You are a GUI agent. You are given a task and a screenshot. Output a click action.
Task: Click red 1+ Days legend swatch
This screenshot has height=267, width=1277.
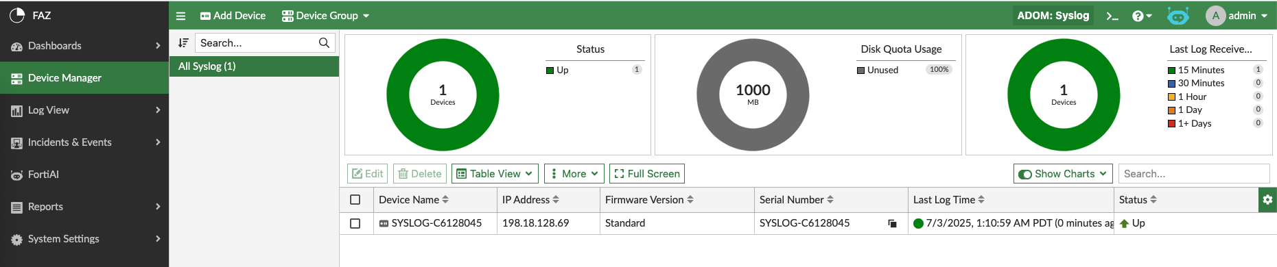tap(1171, 124)
